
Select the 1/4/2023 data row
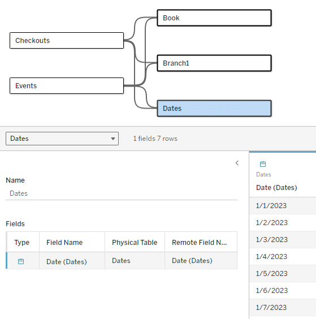[x=283, y=256]
